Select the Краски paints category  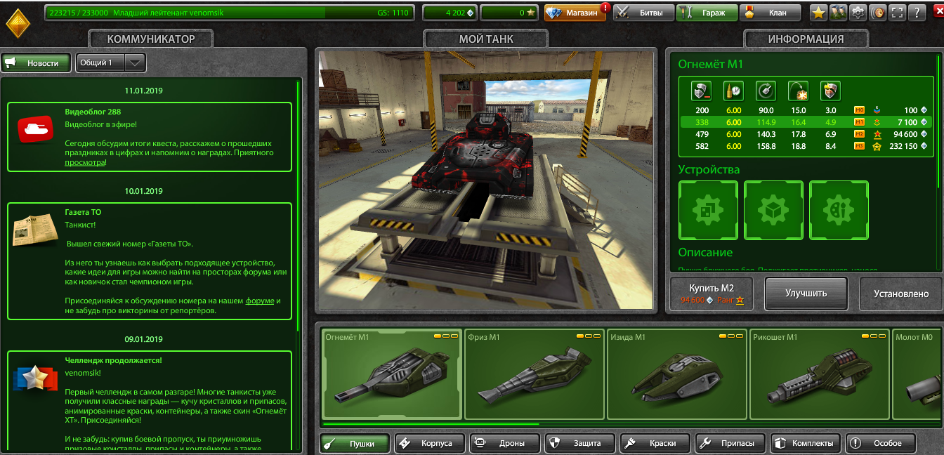[656, 443]
